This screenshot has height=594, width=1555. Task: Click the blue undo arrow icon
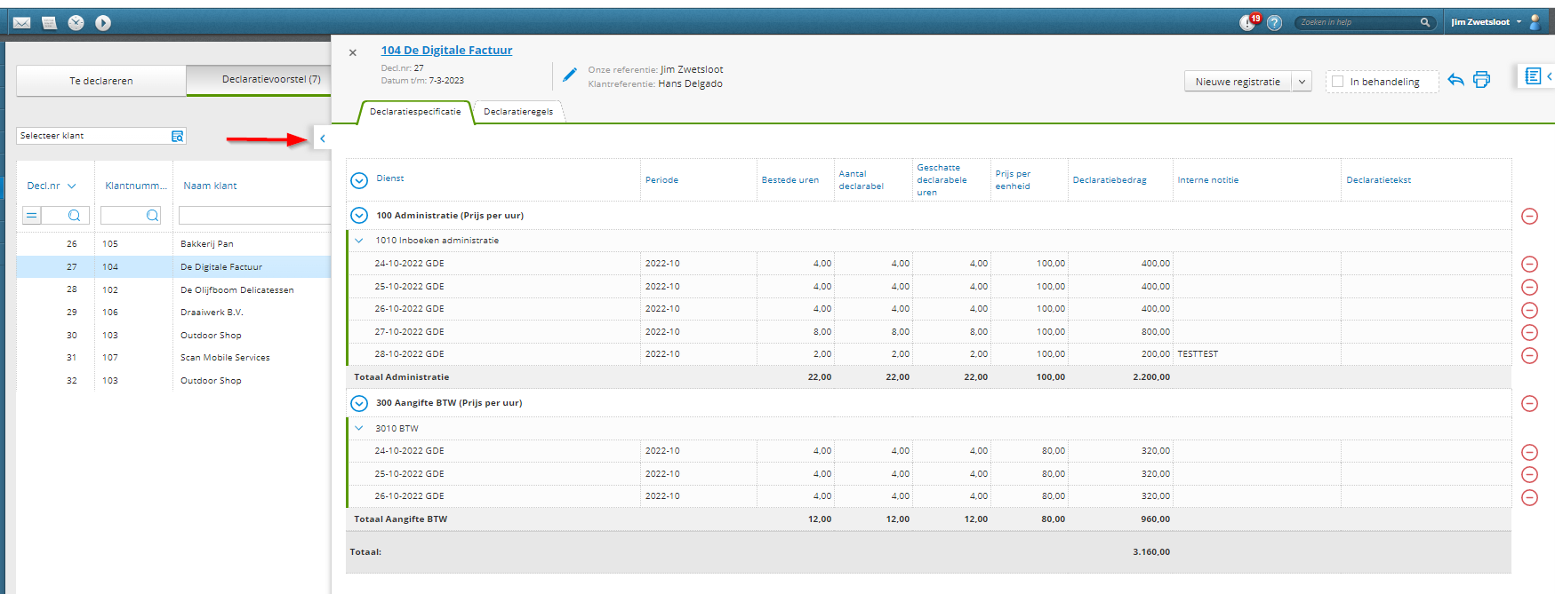click(1455, 80)
